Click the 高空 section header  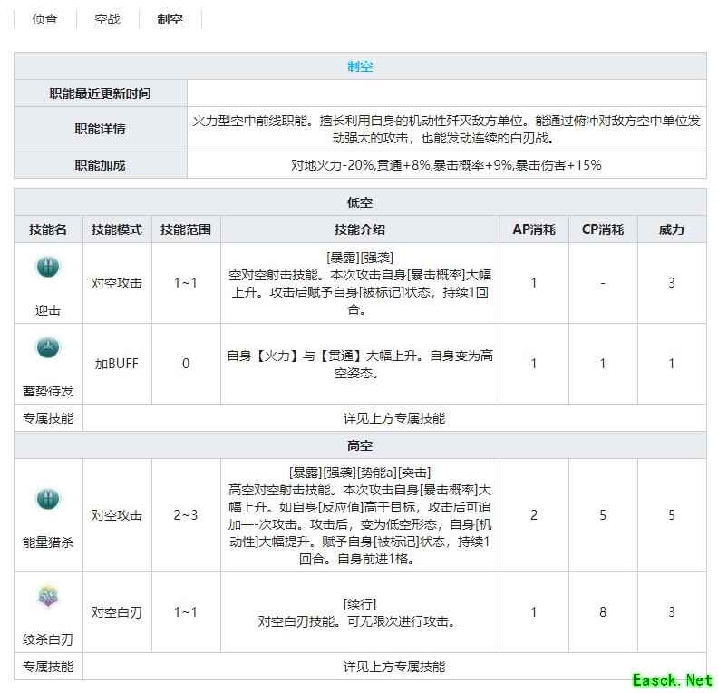(x=360, y=445)
